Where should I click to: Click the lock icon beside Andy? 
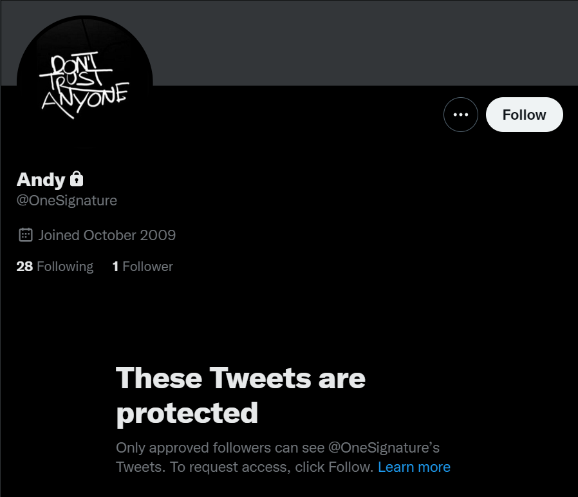click(77, 178)
